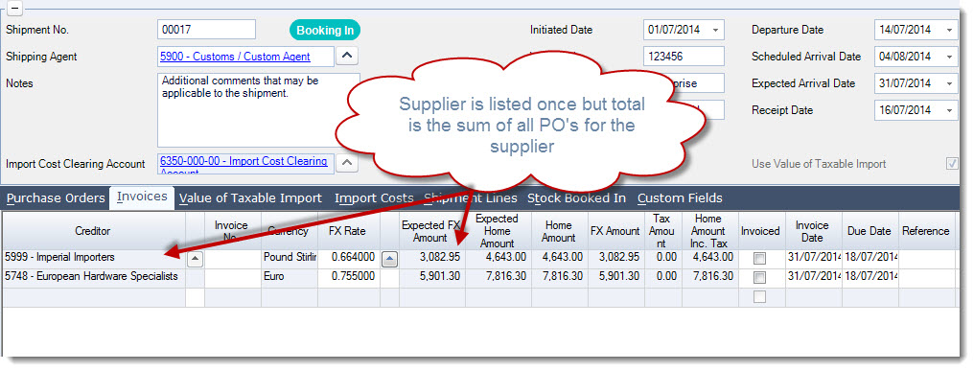Image resolution: width=974 pixels, height=371 pixels.
Task: Click the Reference column header
Action: coord(925,231)
